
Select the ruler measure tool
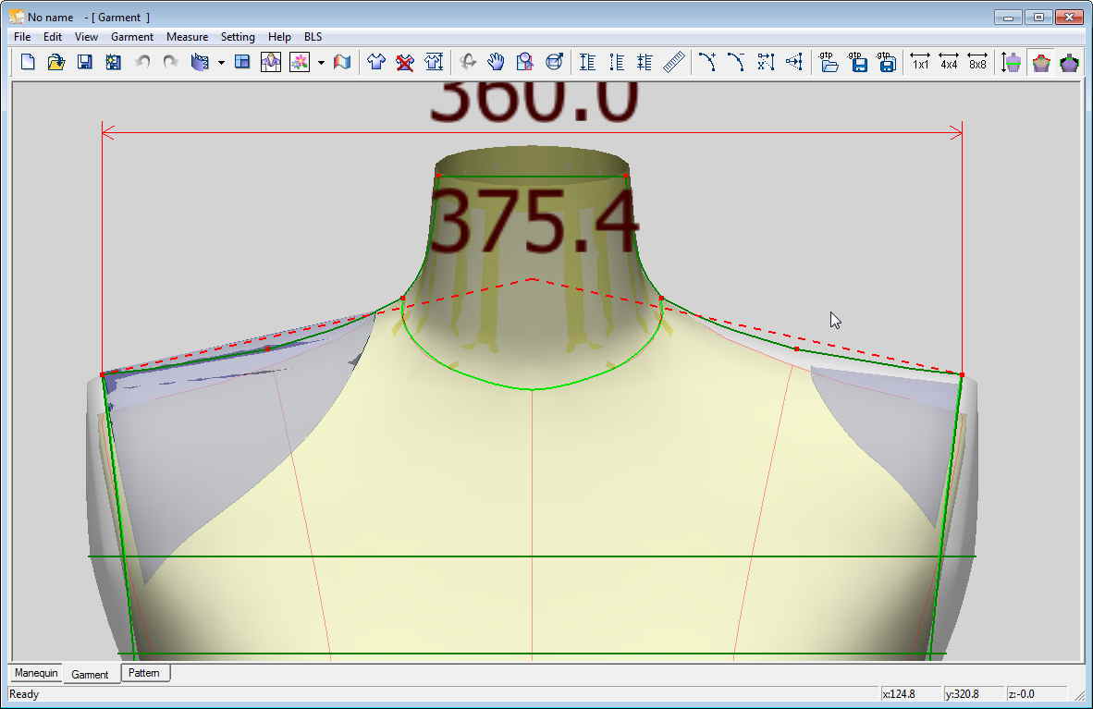(674, 62)
